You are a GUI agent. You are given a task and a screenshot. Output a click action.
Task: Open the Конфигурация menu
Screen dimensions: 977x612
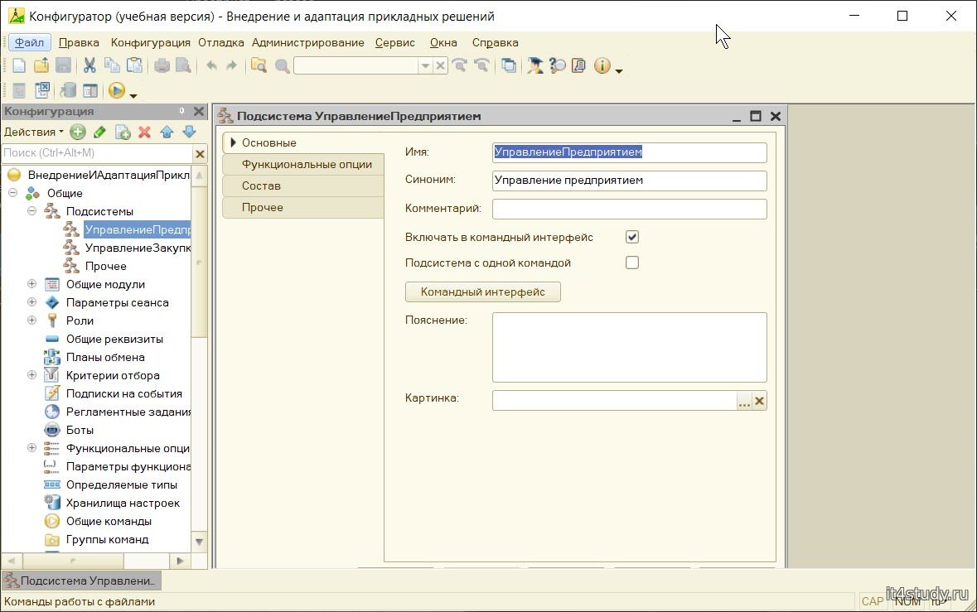pos(150,42)
